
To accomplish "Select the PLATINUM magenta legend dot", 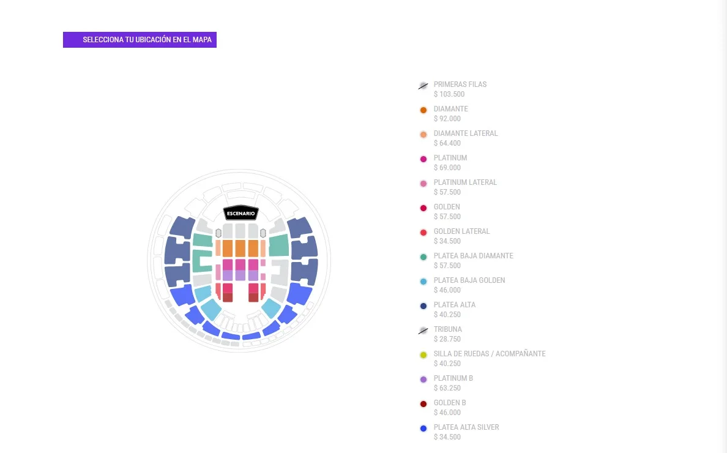I will pyautogui.click(x=423, y=159).
